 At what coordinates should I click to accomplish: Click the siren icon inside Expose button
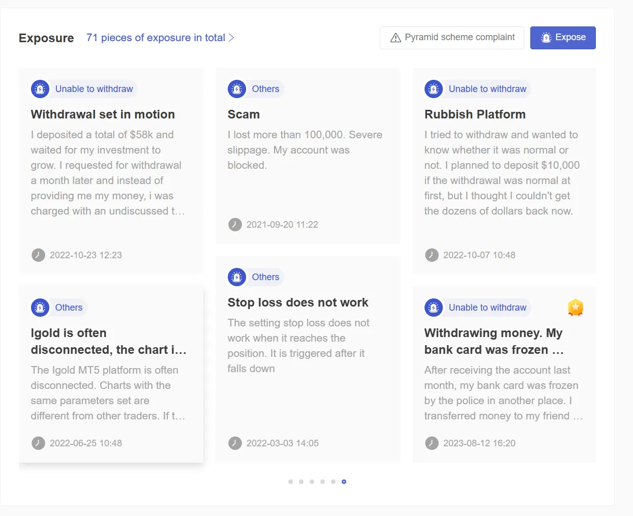(x=546, y=38)
